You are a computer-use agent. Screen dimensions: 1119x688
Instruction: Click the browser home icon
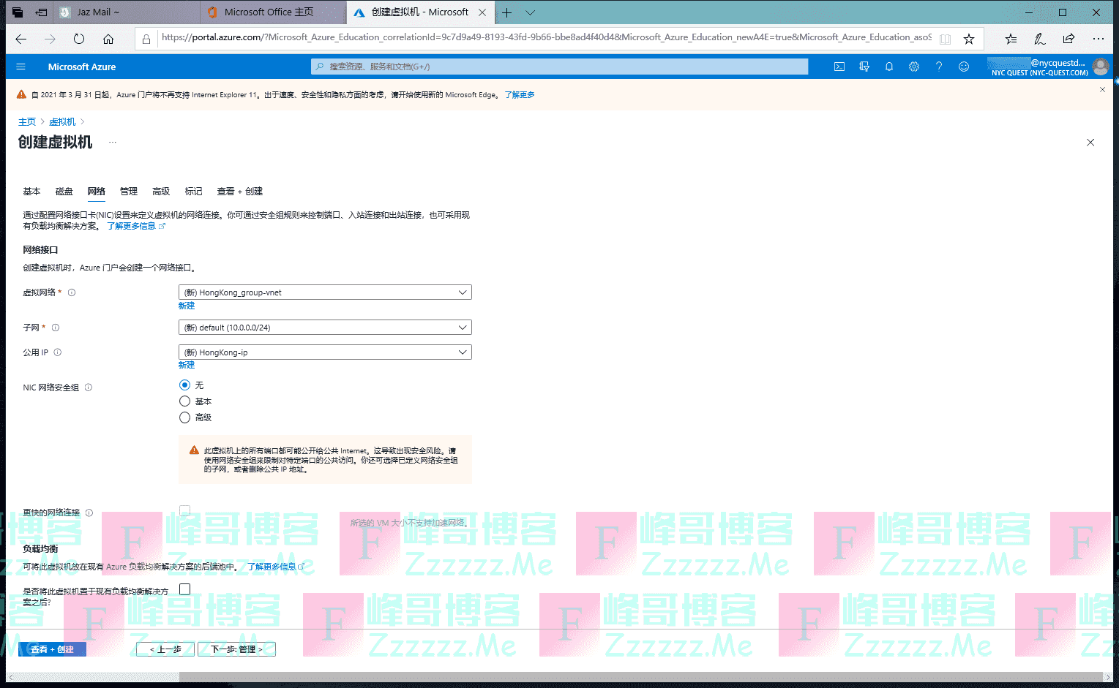[x=108, y=39]
